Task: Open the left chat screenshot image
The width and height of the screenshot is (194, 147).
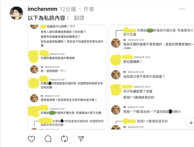Action: [x=67, y=77]
